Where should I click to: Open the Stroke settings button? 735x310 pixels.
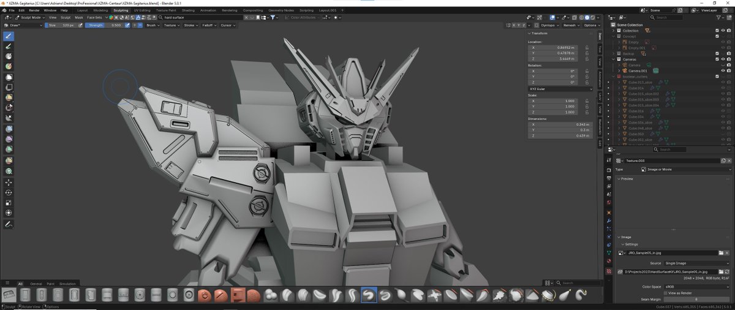pyautogui.click(x=190, y=25)
